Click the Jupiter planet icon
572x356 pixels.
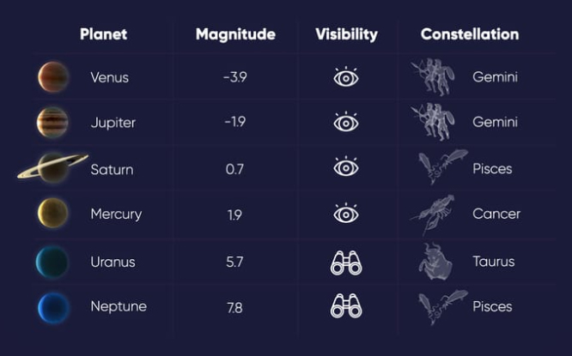coord(53,123)
